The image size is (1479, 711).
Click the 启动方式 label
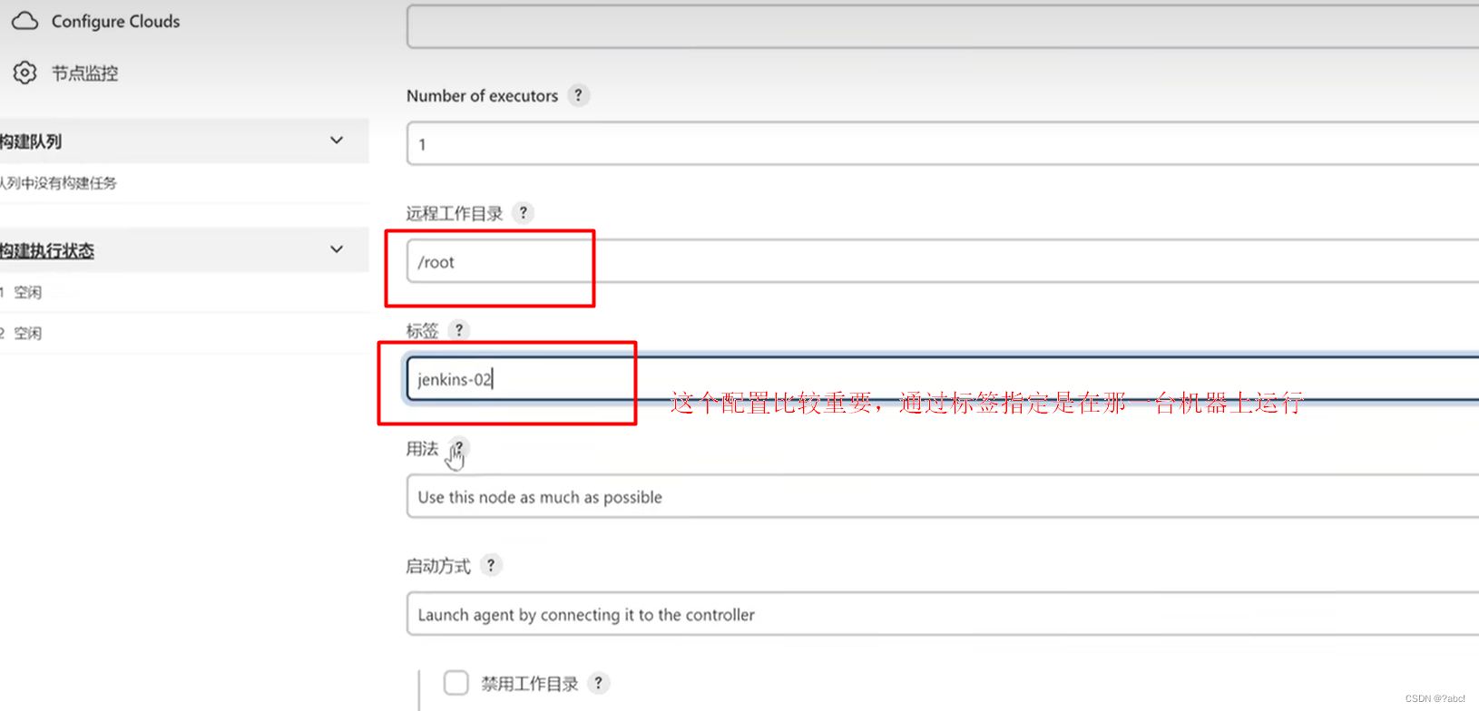[x=438, y=566]
